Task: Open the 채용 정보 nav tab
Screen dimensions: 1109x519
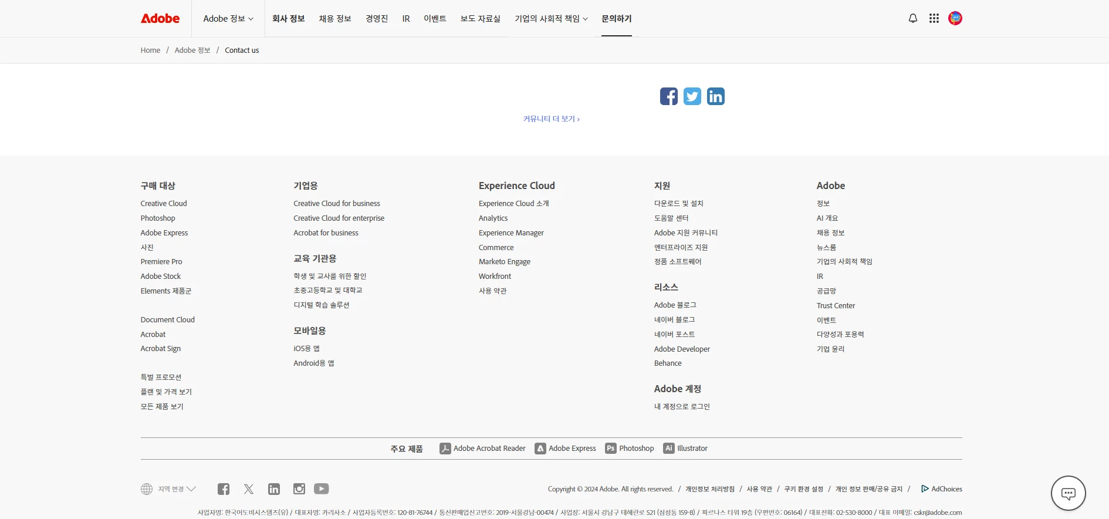Action: point(335,19)
